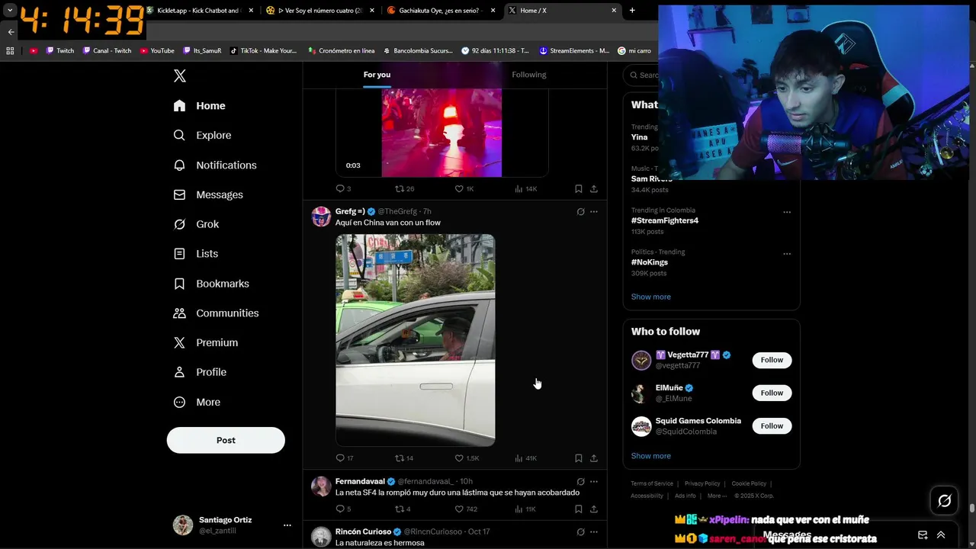Image resolution: width=976 pixels, height=549 pixels.
Task: Like Fernandavaal's tweet with 742 likes
Action: point(466,509)
